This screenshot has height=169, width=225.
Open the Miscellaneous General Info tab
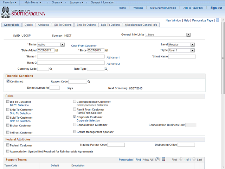coord(141,25)
